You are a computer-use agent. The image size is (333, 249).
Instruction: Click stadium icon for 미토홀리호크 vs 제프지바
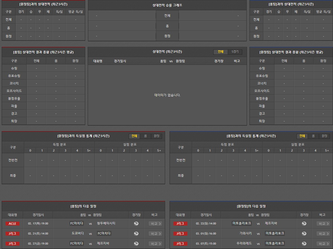click(304, 223)
